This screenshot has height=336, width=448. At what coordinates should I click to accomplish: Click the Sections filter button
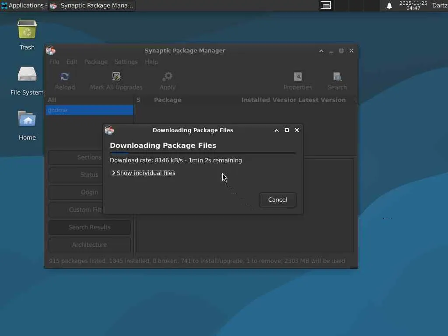tap(76, 157)
